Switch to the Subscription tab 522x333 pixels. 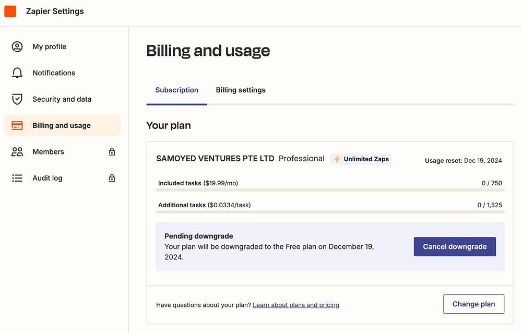tap(176, 90)
